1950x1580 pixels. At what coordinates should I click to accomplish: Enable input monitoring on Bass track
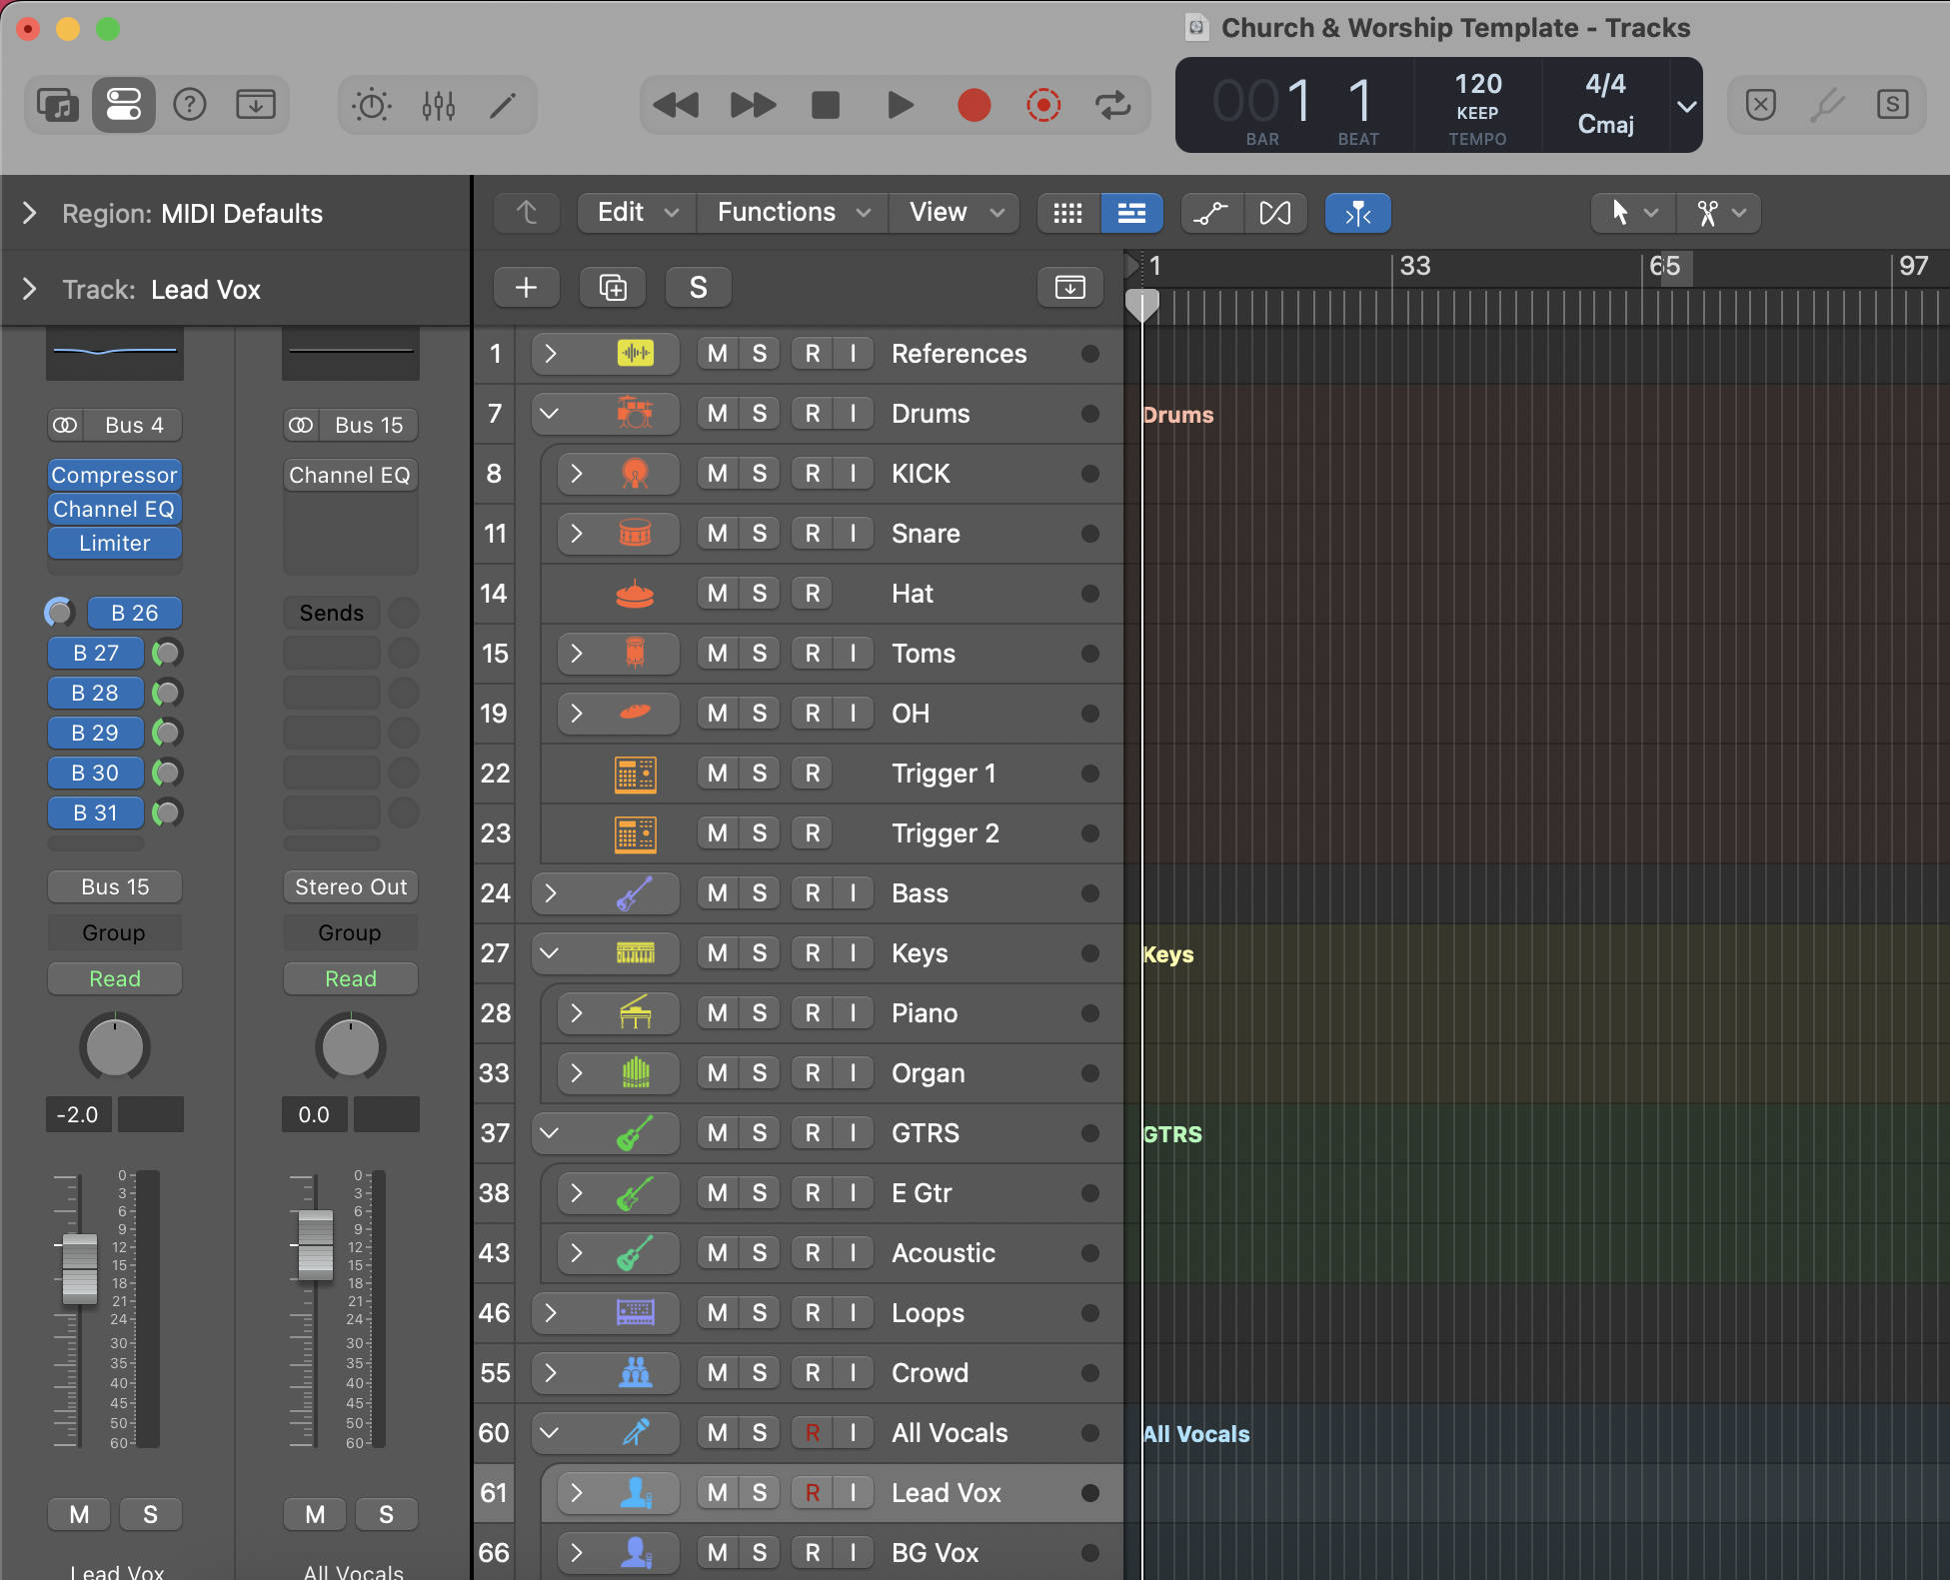853,893
